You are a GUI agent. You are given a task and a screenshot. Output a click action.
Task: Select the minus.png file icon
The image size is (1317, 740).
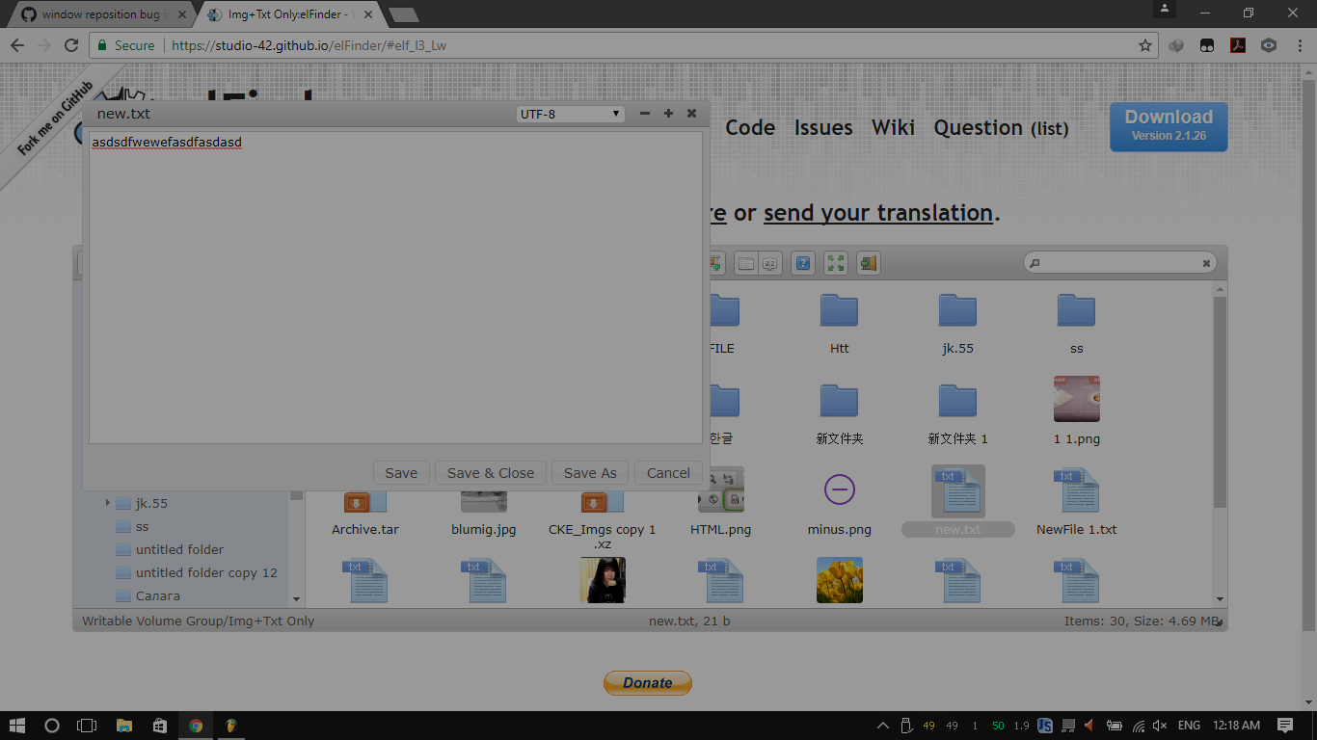coord(839,489)
